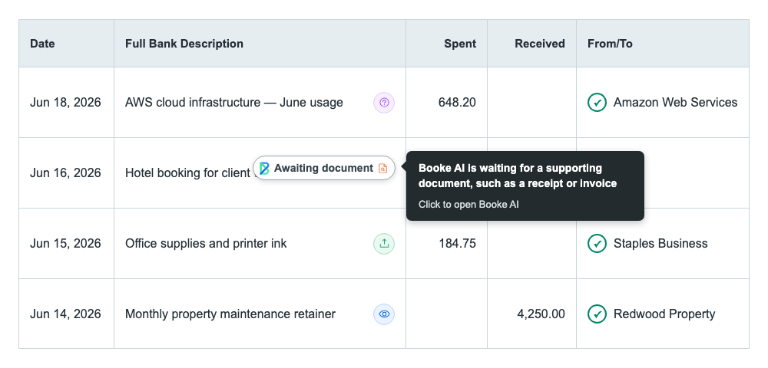Click Office supplies and printer ink description
The height and width of the screenshot is (368, 768).
click(206, 243)
